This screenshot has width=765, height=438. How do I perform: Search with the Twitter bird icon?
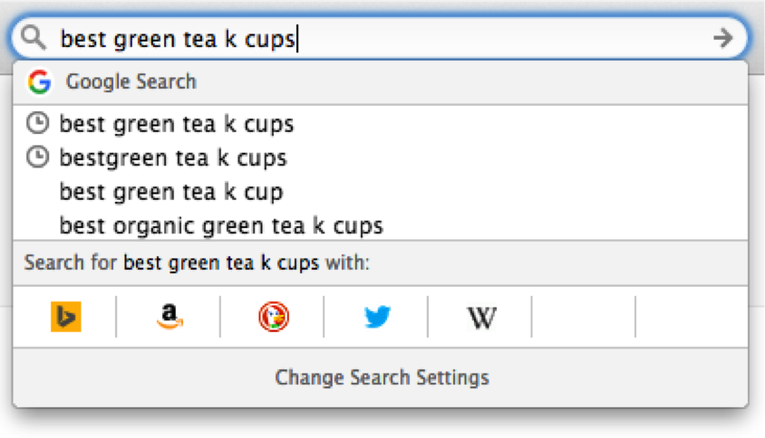point(376,317)
